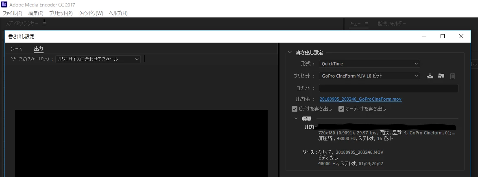
Task: Collapse the 書き出し設定 section
Action: click(290, 53)
